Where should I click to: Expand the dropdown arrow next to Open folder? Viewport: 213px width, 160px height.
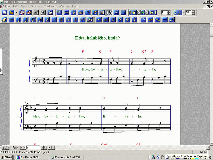[16, 13]
